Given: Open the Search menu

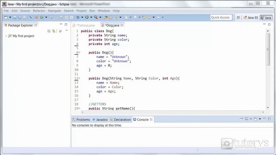Looking at the screenshot, I should coord(69,11).
